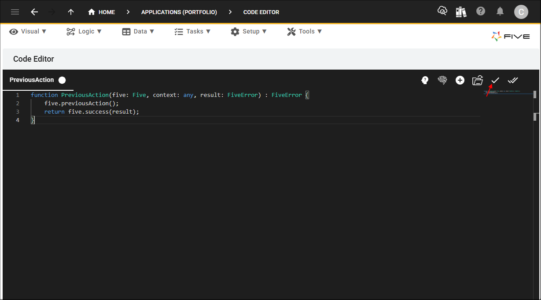
Task: Open the Tools menu
Action: coord(305,31)
